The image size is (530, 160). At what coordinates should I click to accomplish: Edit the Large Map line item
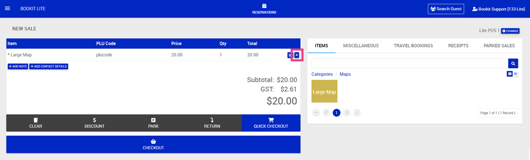point(290,55)
